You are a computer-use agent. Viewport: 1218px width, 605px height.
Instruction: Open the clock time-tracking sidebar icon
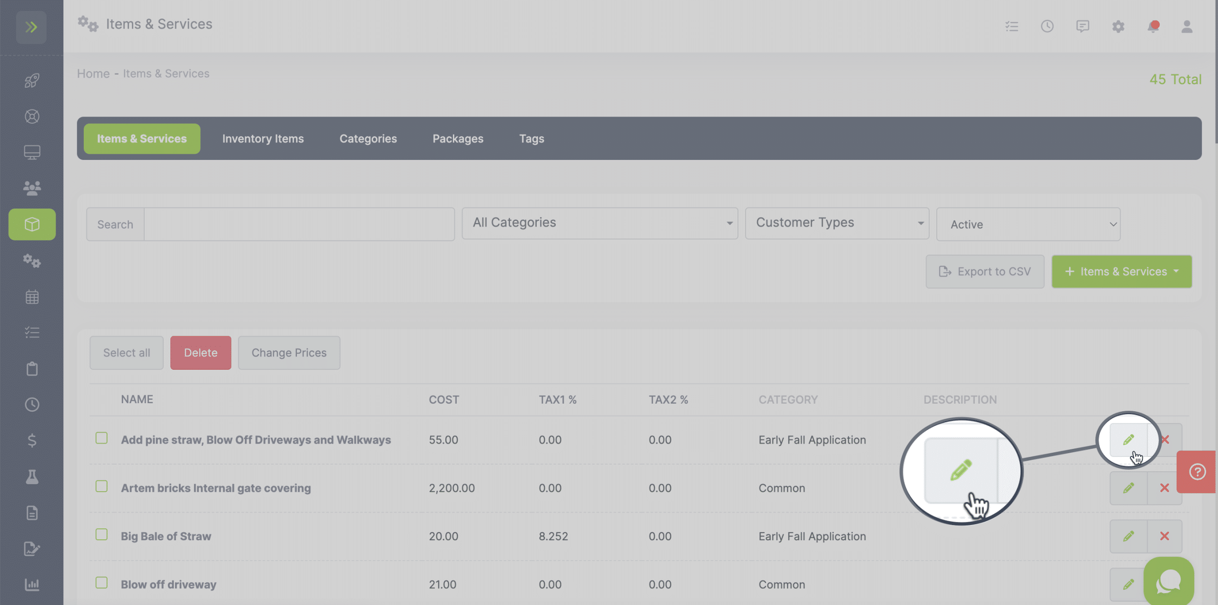[32, 405]
